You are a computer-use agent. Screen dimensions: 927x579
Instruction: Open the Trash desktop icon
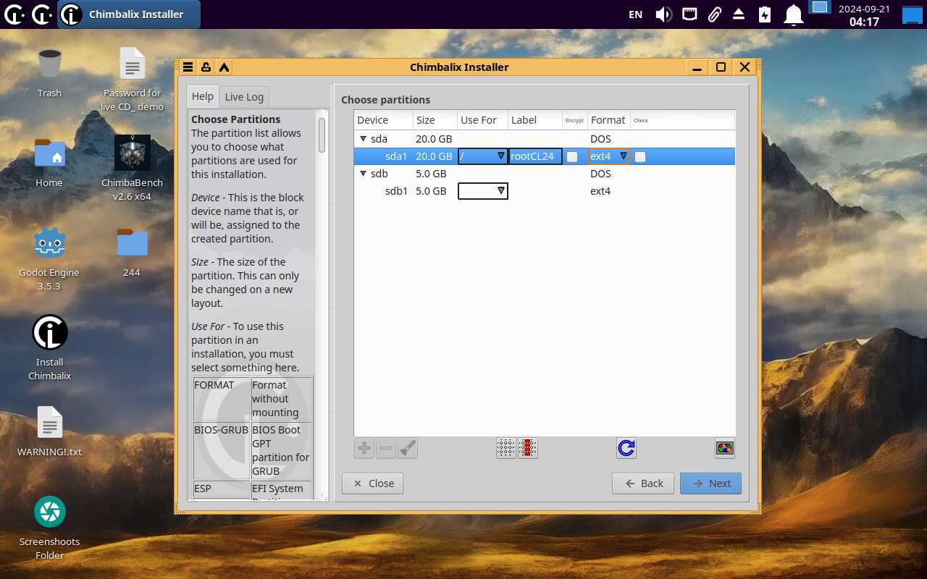(49, 72)
